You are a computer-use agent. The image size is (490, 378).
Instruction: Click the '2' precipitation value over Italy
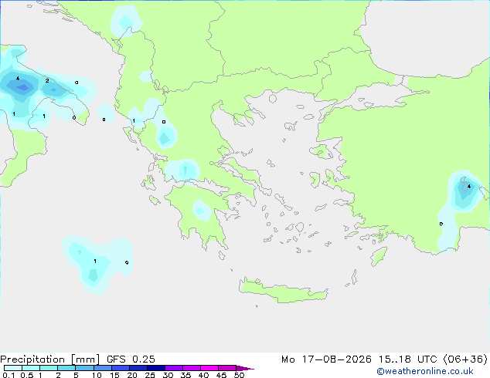47,80
